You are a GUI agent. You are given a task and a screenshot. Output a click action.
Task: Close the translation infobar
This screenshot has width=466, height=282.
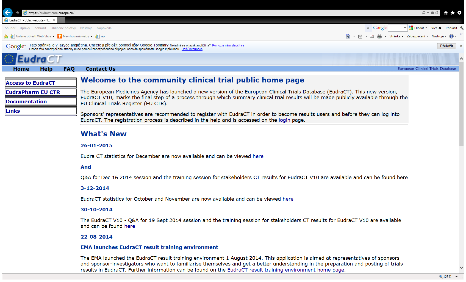(461, 46)
